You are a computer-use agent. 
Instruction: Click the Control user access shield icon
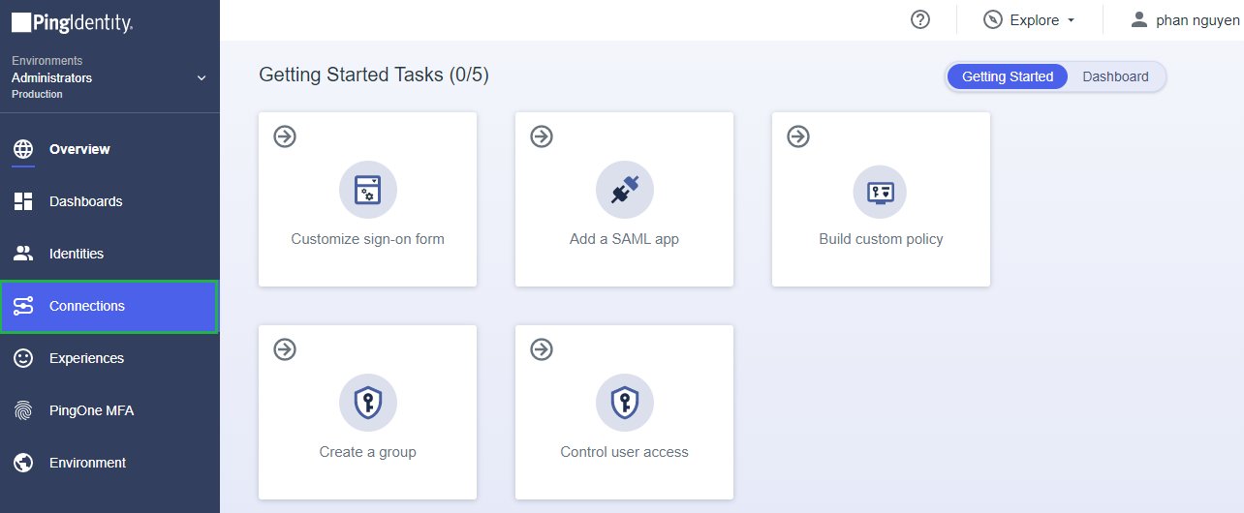coord(624,403)
